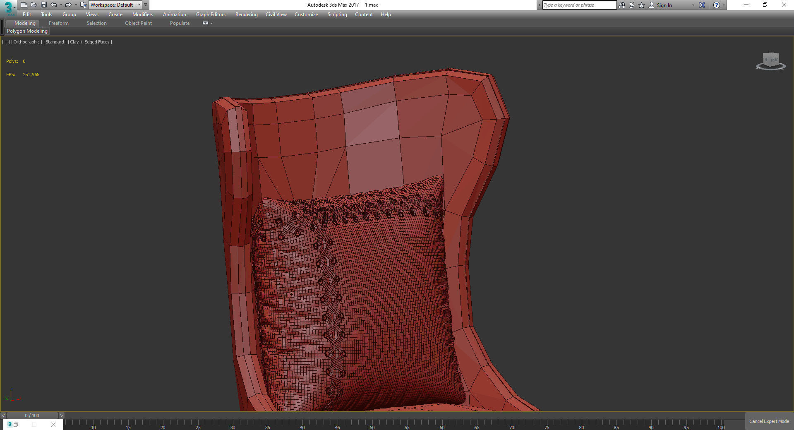The width and height of the screenshot is (794, 430).
Task: Save the scene with the floppy disk icon
Action: (43, 5)
